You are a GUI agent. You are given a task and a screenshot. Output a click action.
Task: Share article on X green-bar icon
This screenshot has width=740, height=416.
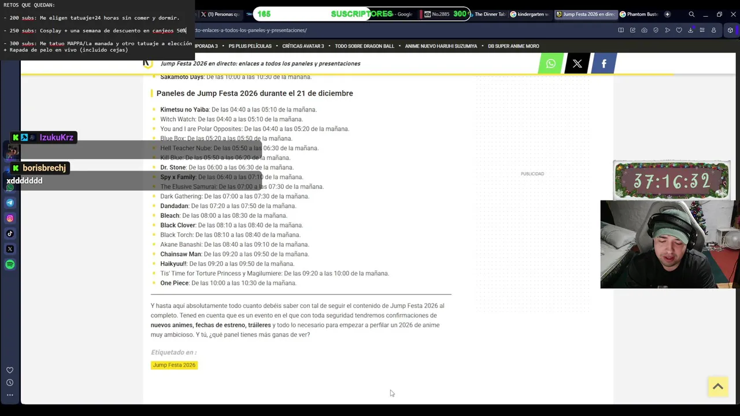[577, 64]
